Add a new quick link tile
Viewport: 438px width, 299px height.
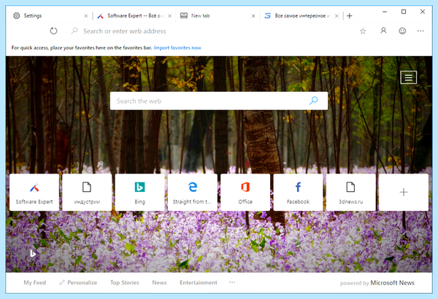pos(404,192)
